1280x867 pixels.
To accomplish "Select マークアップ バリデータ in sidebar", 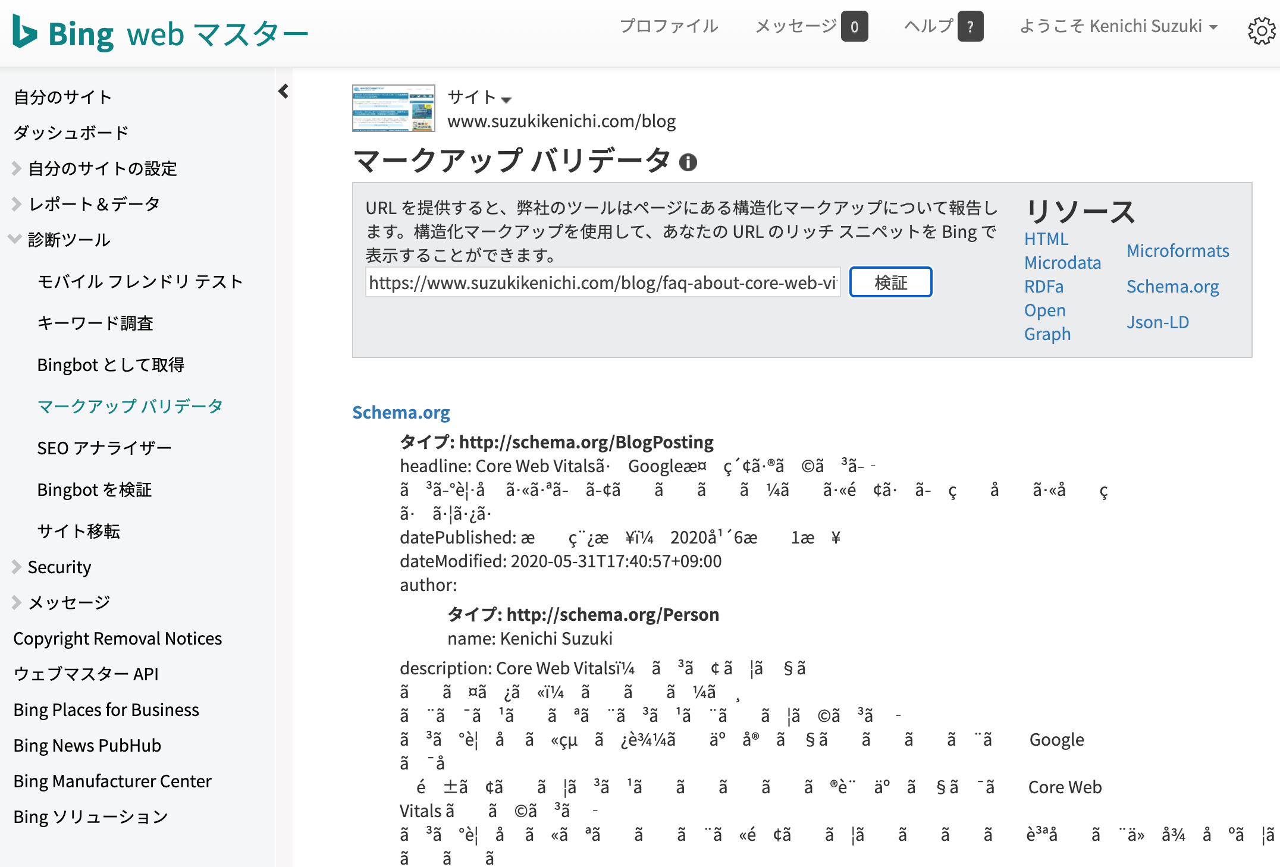I will [x=130, y=406].
